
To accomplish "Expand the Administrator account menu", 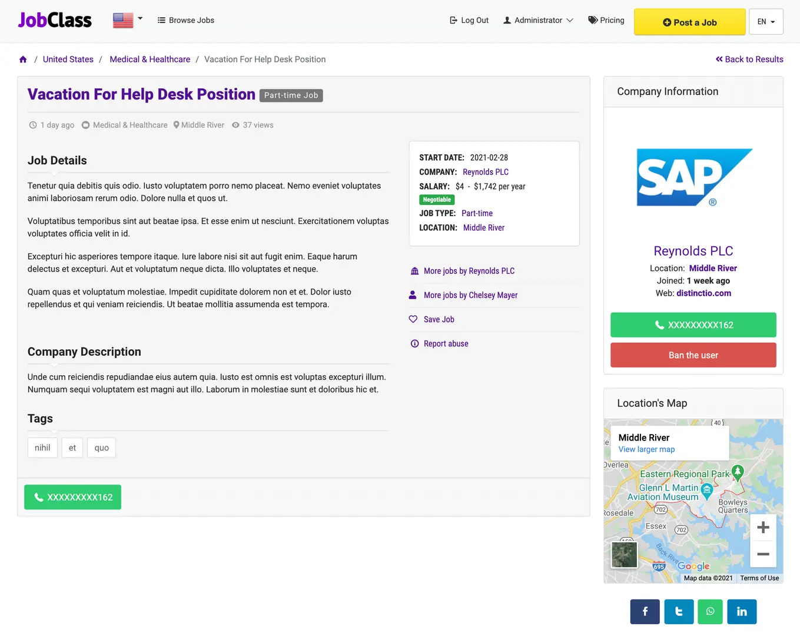I will tap(538, 20).
